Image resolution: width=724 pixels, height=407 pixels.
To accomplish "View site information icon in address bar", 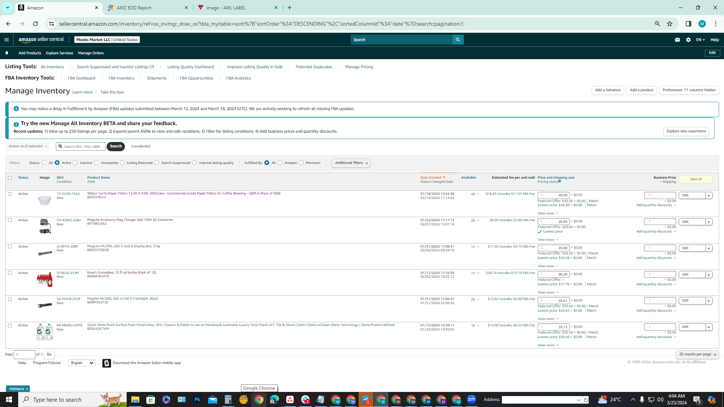I will tap(52, 24).
